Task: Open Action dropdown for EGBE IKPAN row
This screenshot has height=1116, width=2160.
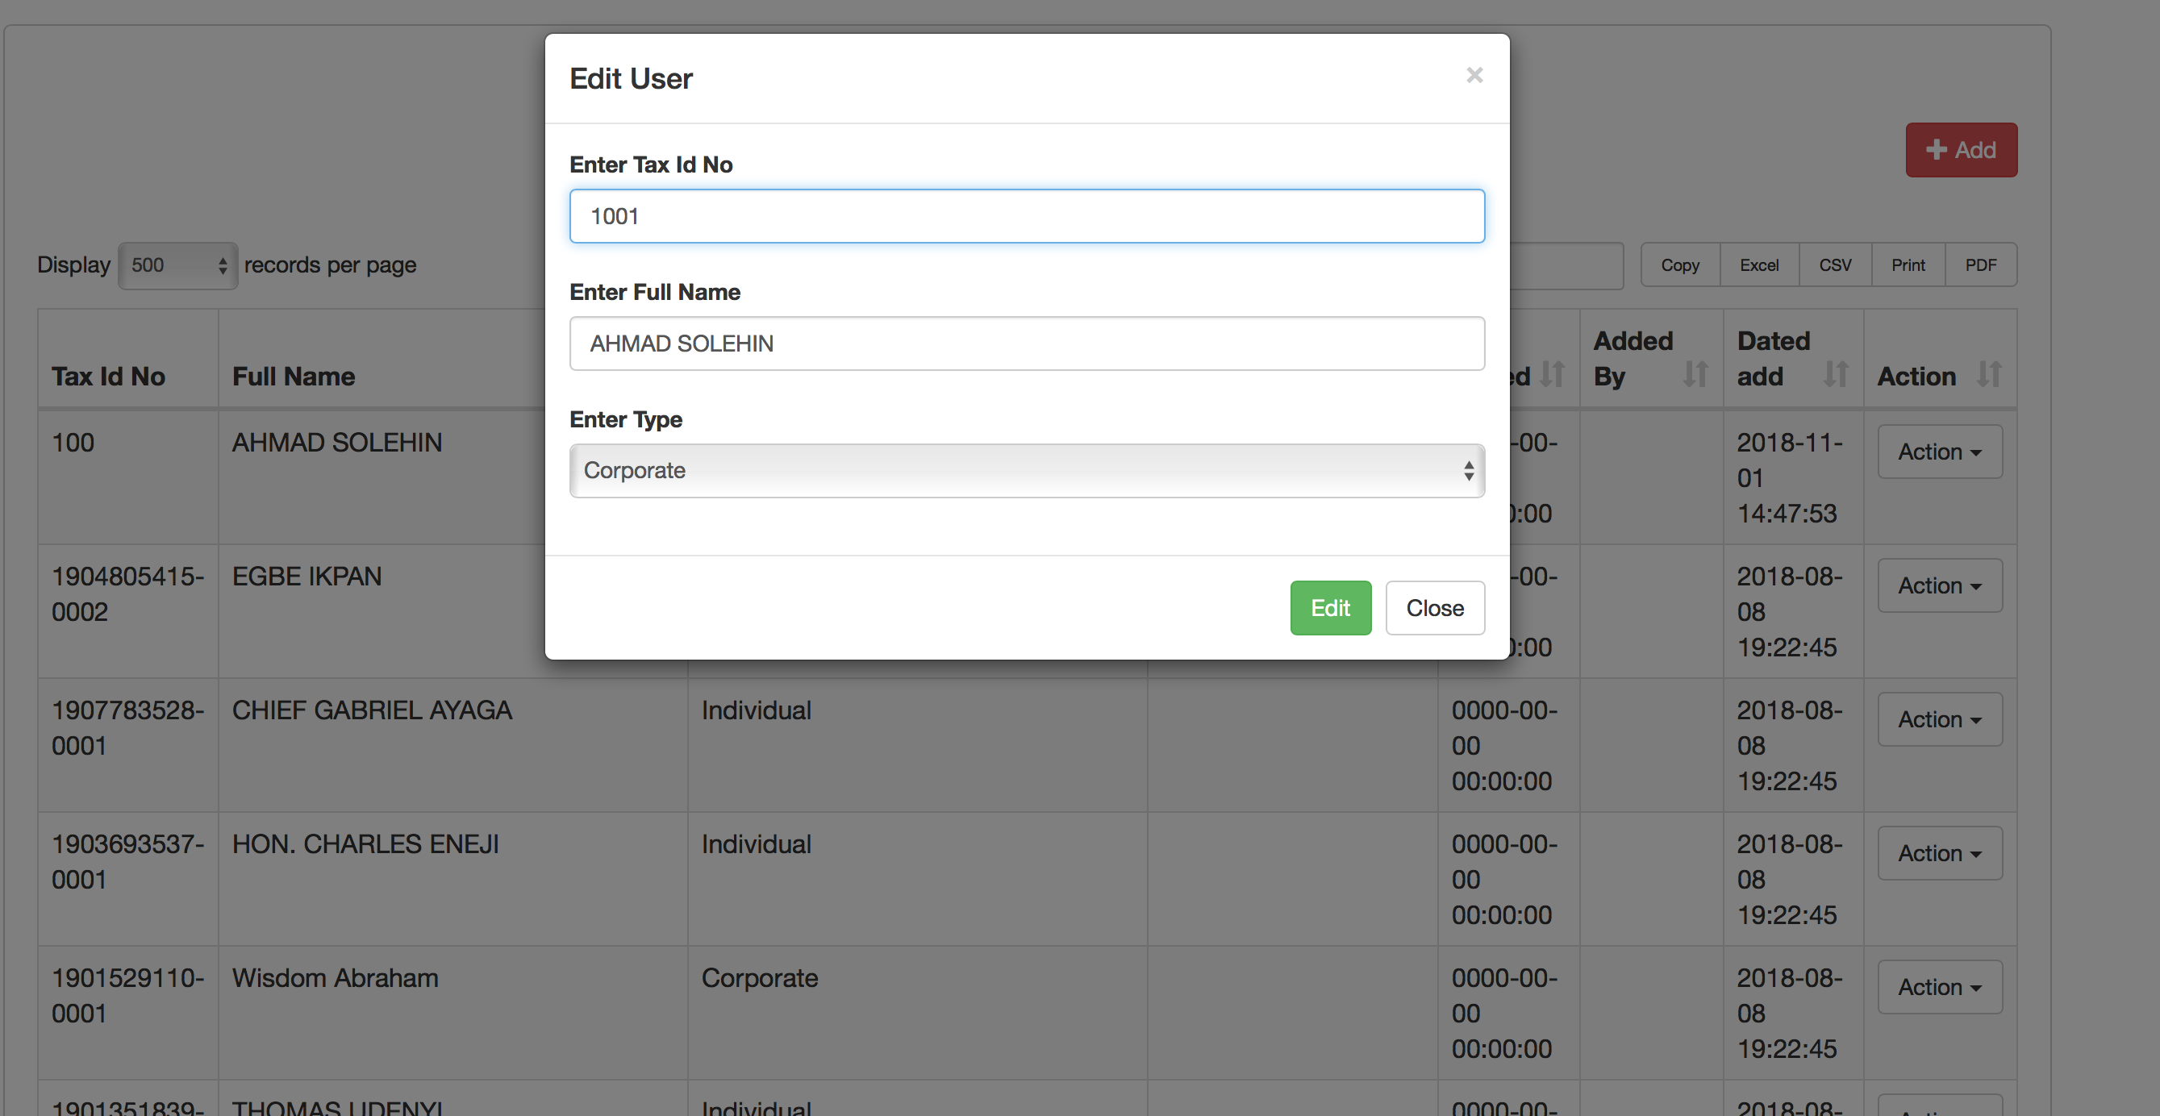Action: pyautogui.click(x=1940, y=586)
